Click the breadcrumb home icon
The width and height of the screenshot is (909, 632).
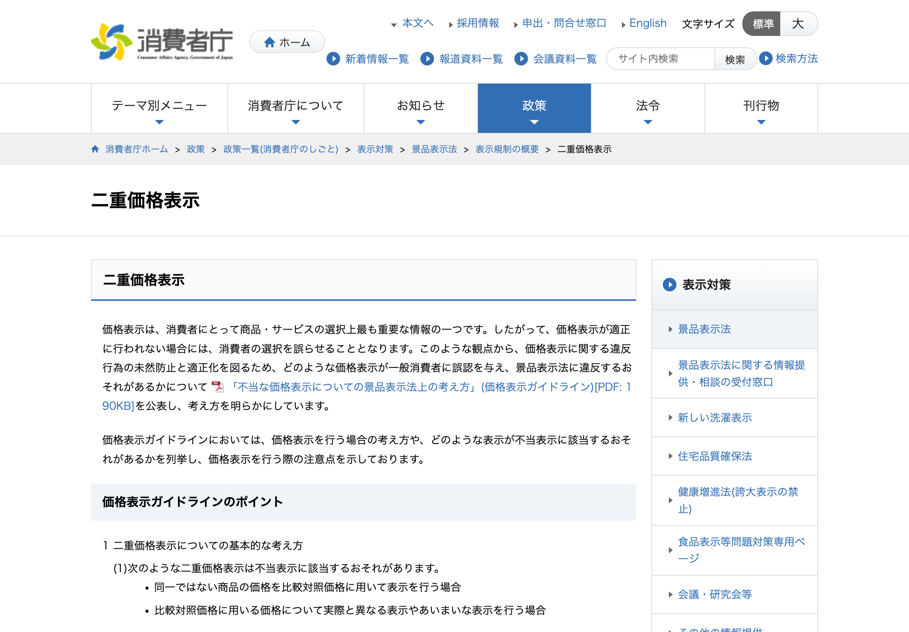pos(95,149)
